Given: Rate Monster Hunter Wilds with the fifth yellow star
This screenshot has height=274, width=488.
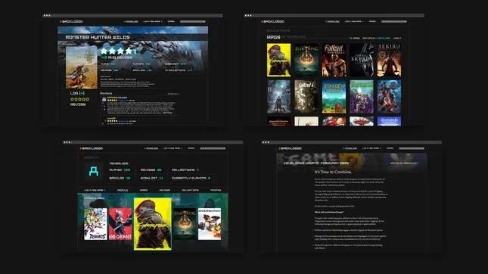Looking at the screenshot, I should click(x=88, y=99).
